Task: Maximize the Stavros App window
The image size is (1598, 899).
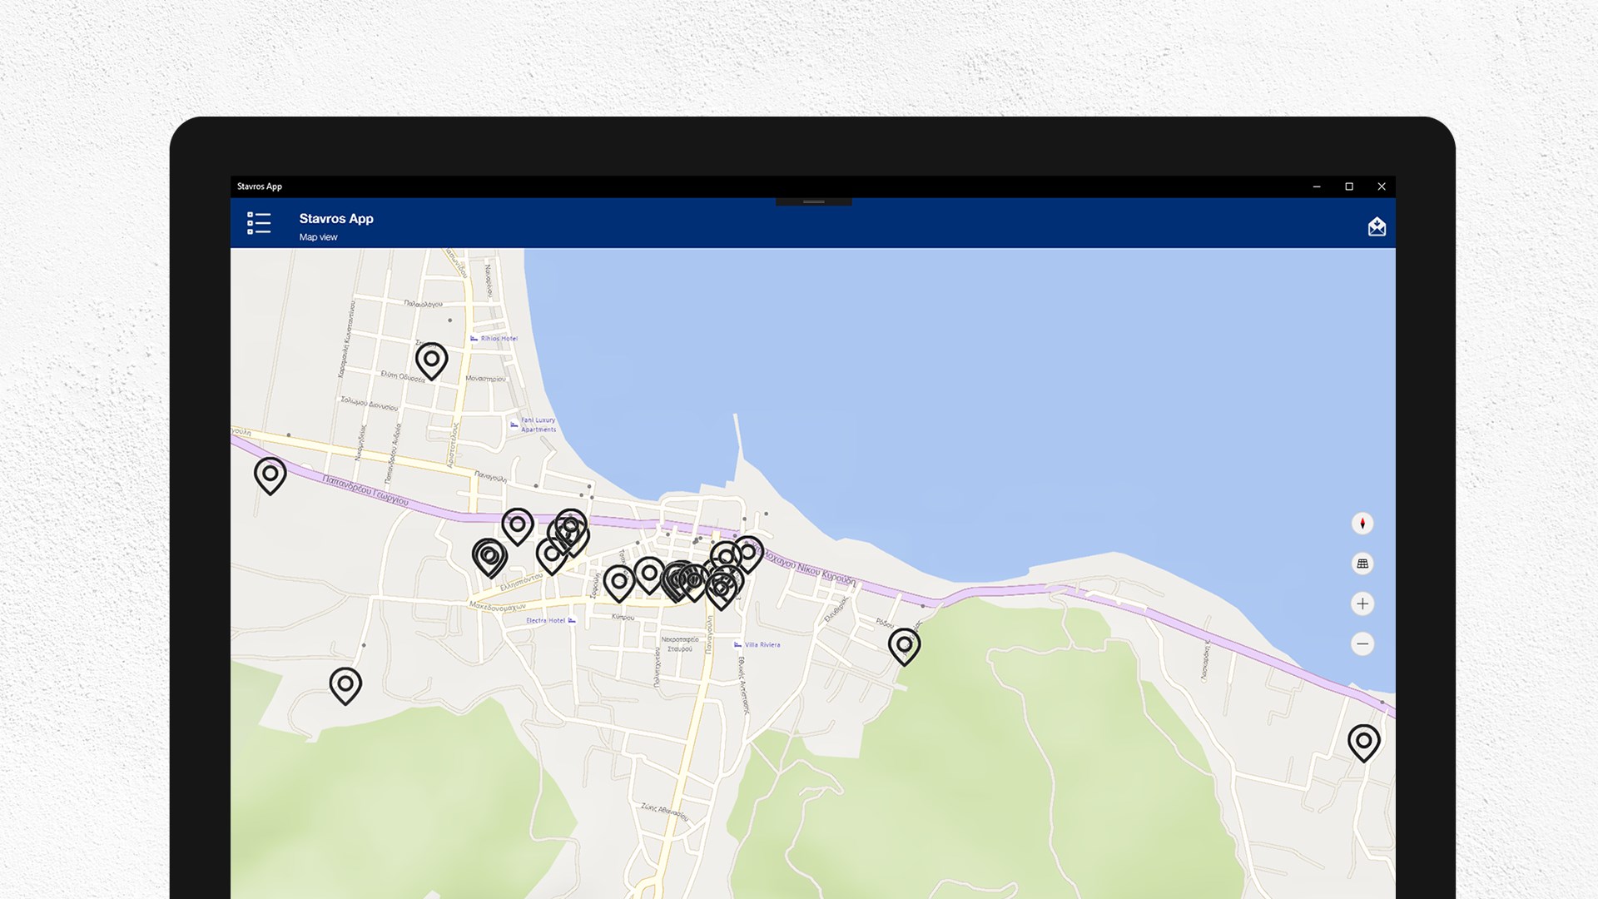Action: [x=1349, y=186]
